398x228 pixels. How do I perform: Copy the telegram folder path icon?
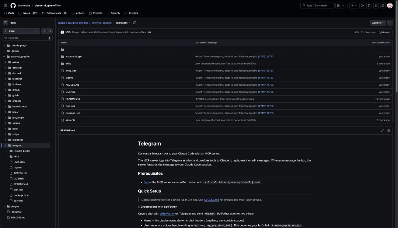click(x=135, y=23)
